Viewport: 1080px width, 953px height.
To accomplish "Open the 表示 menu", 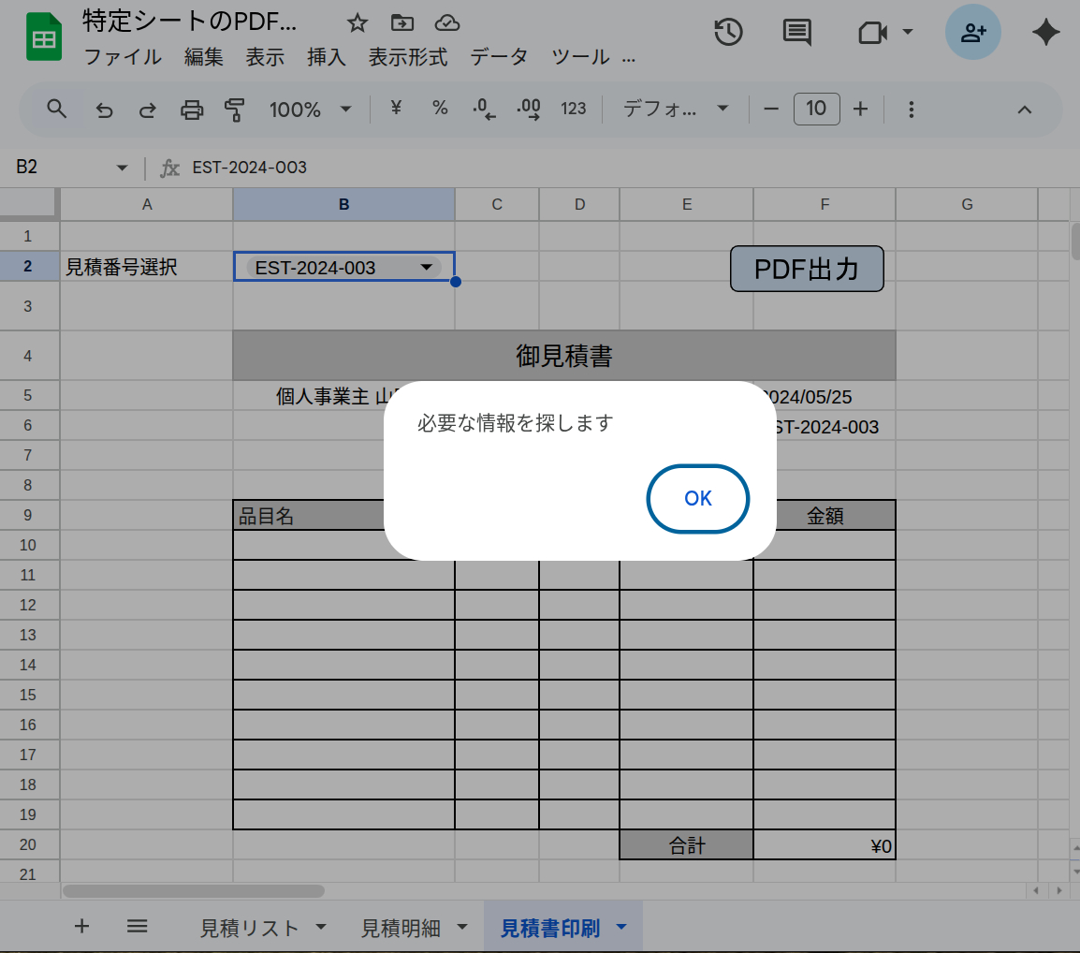I will (265, 57).
